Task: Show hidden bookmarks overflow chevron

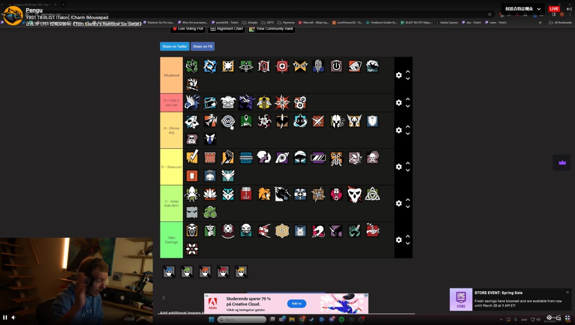Action: pos(540,22)
